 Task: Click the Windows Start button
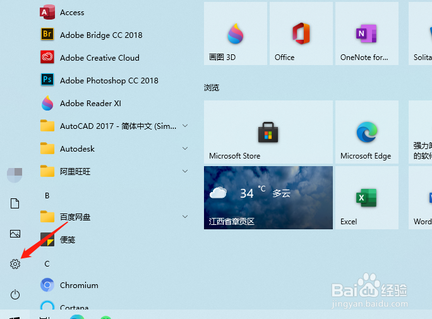[x=15, y=315]
